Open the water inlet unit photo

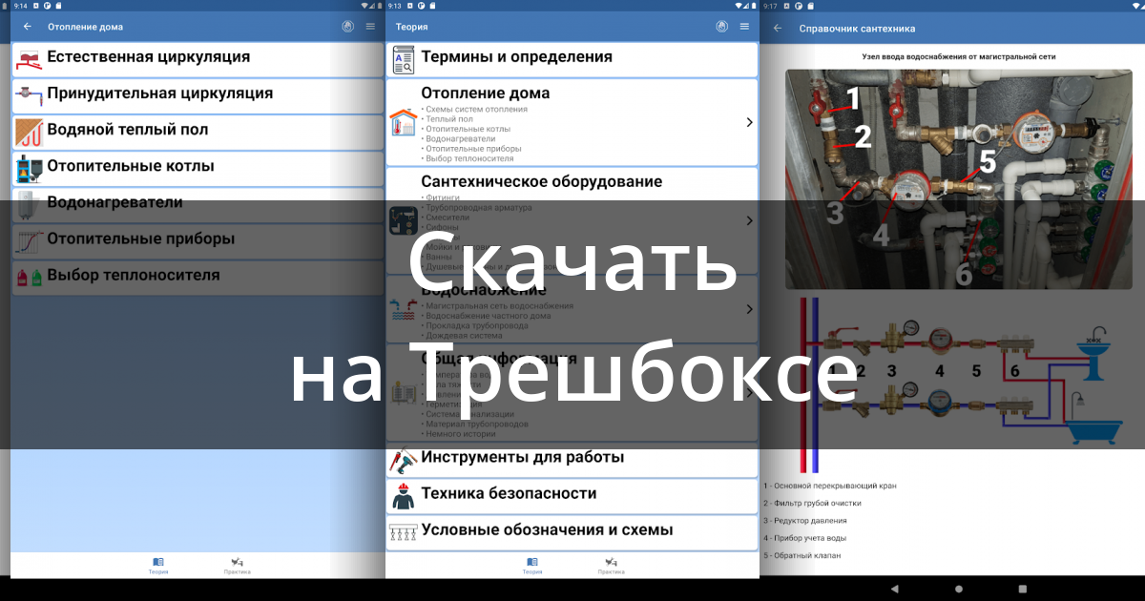pyautogui.click(x=959, y=179)
